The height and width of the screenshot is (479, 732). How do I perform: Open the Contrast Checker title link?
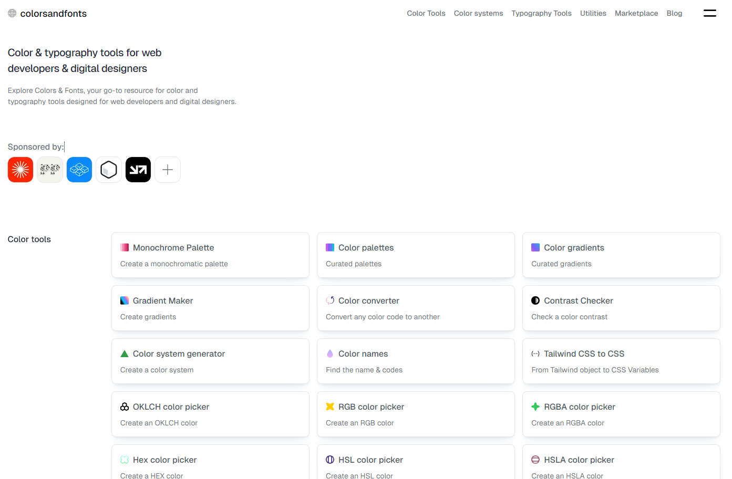[579, 300]
